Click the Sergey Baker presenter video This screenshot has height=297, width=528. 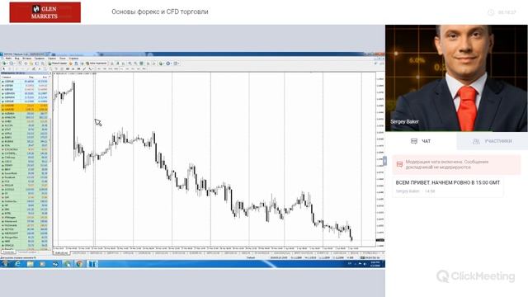tap(456, 78)
